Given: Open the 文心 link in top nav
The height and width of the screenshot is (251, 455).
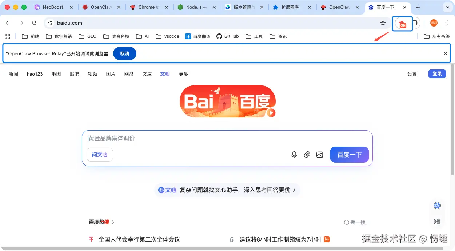Looking at the screenshot, I should coord(165,74).
